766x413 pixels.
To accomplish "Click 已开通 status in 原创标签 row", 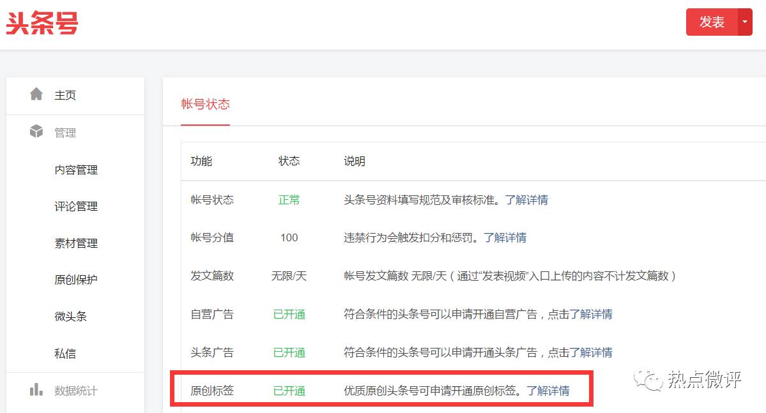I will point(289,391).
